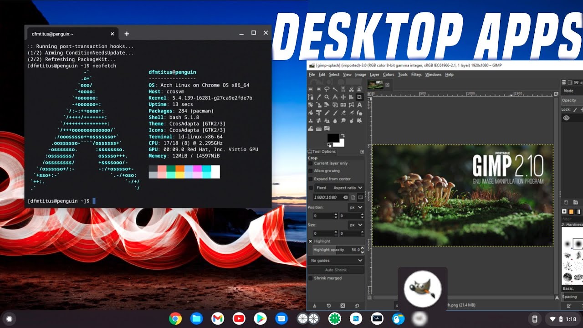Select the Color Picker eyedropper tool
Image resolution: width=583 pixels, height=328 pixels.
[319, 97]
